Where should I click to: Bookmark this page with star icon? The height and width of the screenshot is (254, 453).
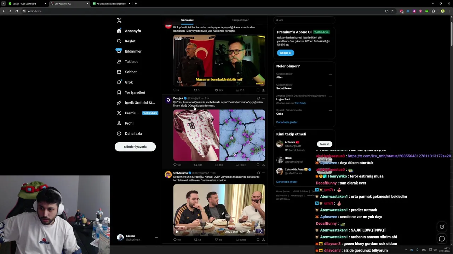pyautogui.click(x=392, y=11)
